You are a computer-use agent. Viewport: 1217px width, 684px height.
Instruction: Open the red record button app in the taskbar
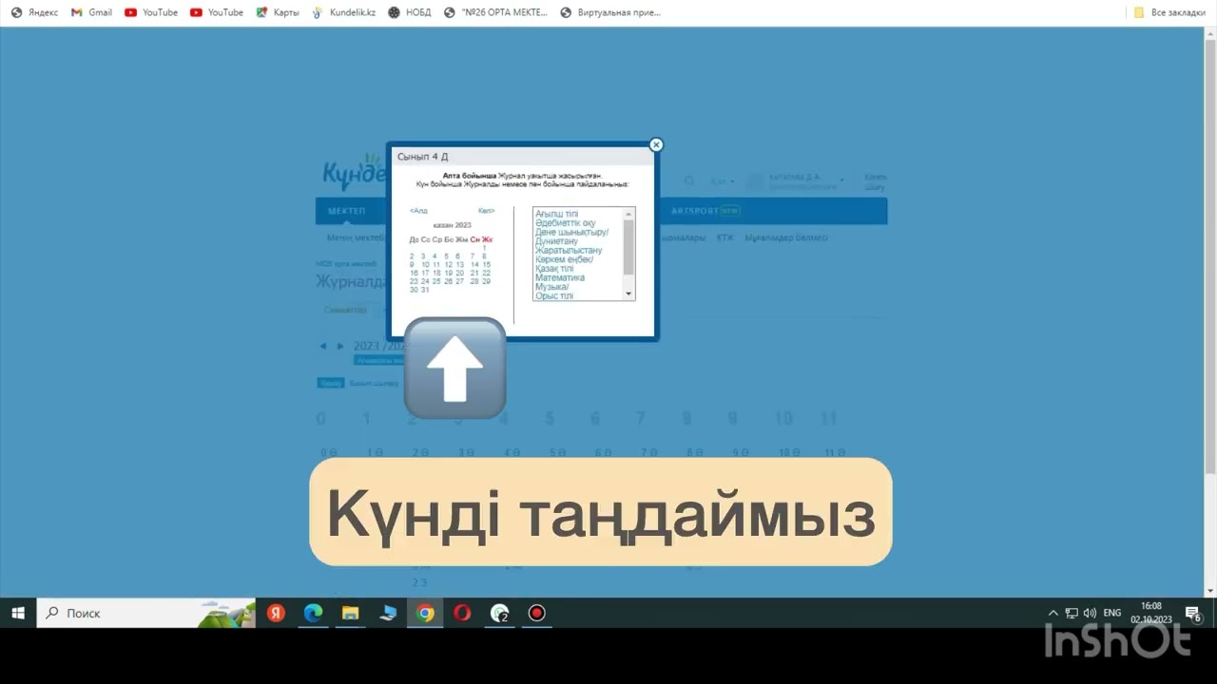[537, 613]
